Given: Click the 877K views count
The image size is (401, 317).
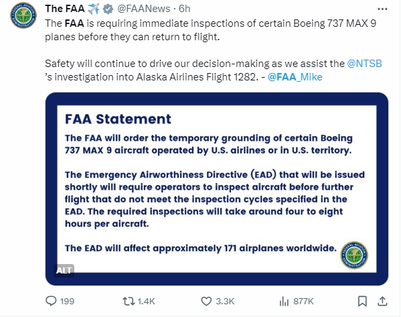Looking at the screenshot, I should pos(303,302).
